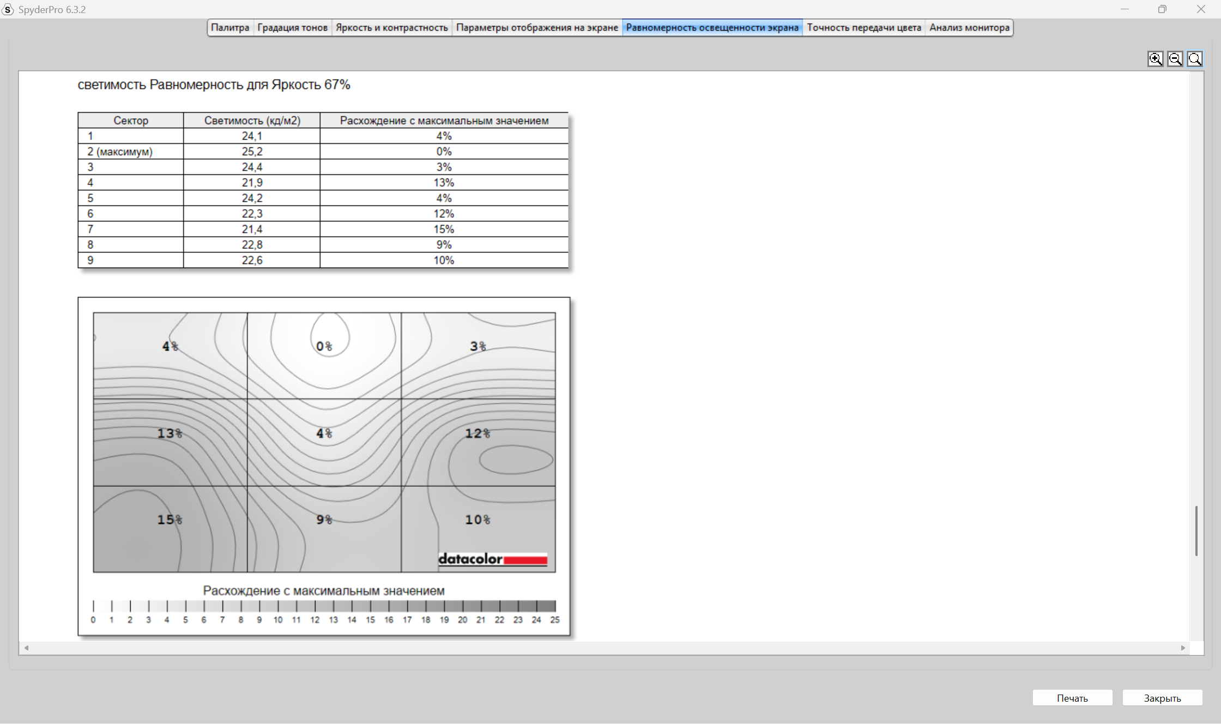Click the horizontal scrollbar left arrow
Screen dimensions: 1221x724
[26, 648]
